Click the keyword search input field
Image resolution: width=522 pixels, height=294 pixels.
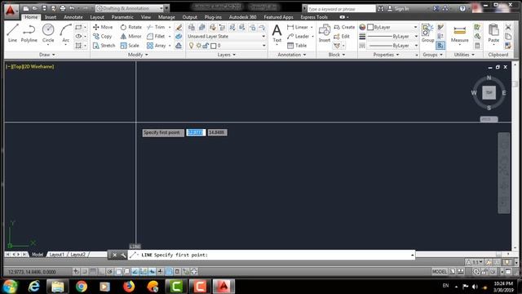(x=341, y=9)
